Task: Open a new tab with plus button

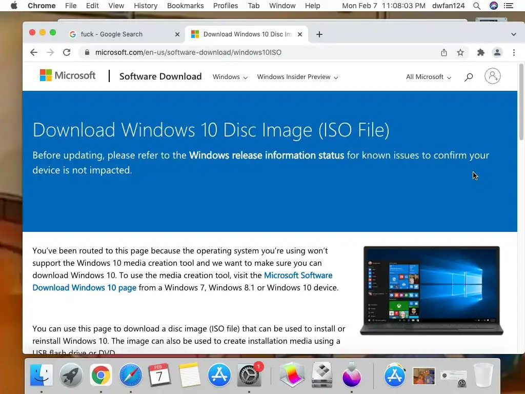Action: [319, 34]
